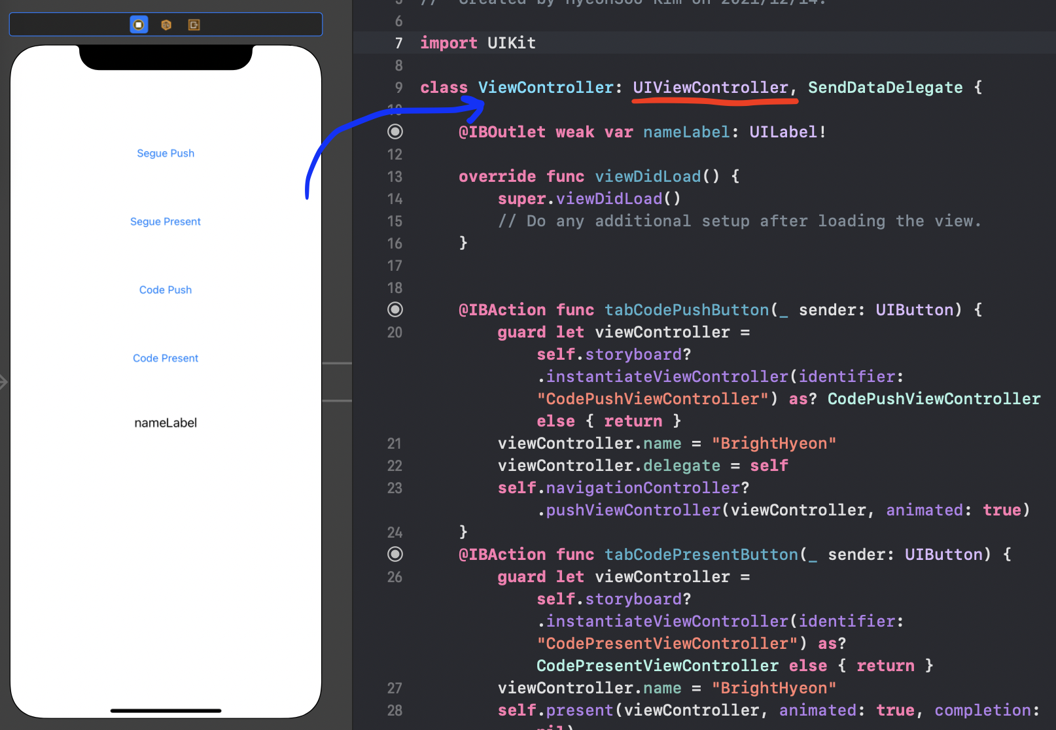Screen dimensions: 1056x730
Task: Select the nameLabel text in the preview
Action: pos(165,423)
